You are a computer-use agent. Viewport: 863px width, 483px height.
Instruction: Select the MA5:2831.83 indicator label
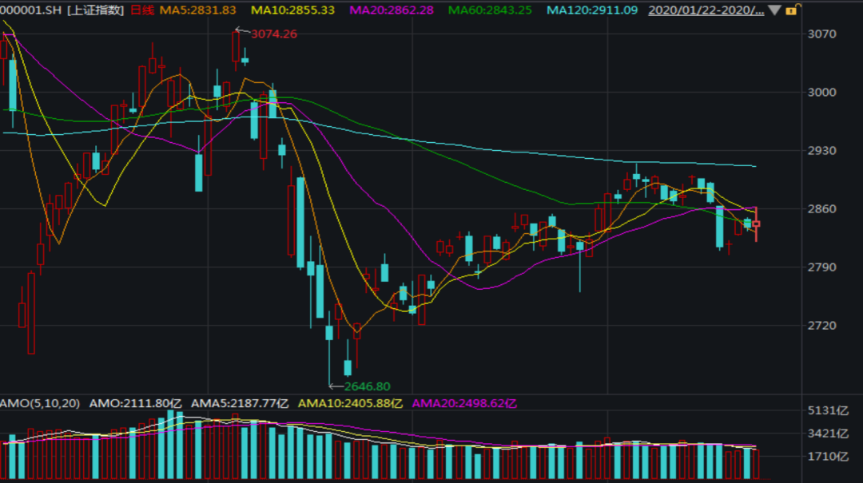[x=197, y=10]
